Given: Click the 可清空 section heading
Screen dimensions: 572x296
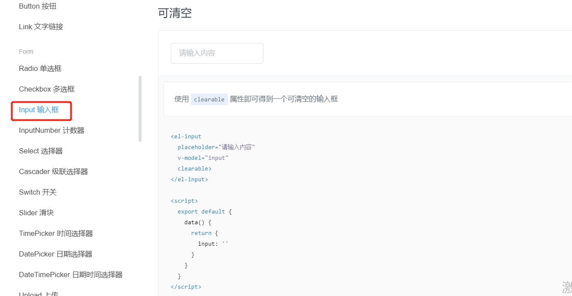Looking at the screenshot, I should (x=175, y=13).
